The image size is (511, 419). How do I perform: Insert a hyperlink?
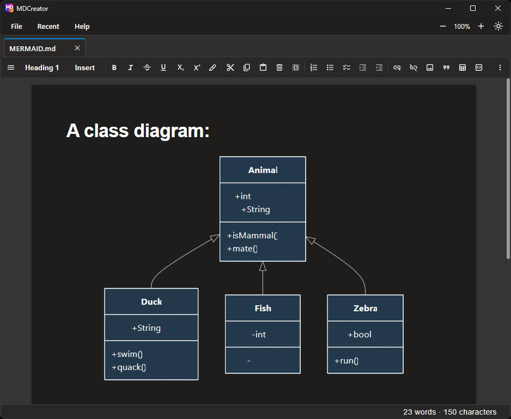point(397,67)
